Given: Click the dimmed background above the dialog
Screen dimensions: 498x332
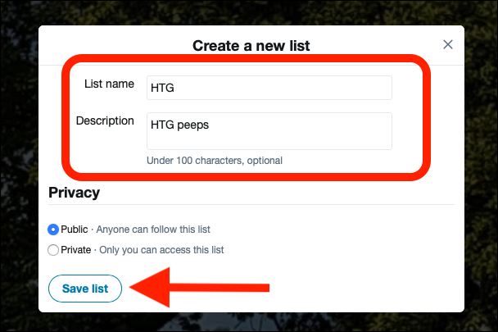Looking at the screenshot, I should click(246, 11).
